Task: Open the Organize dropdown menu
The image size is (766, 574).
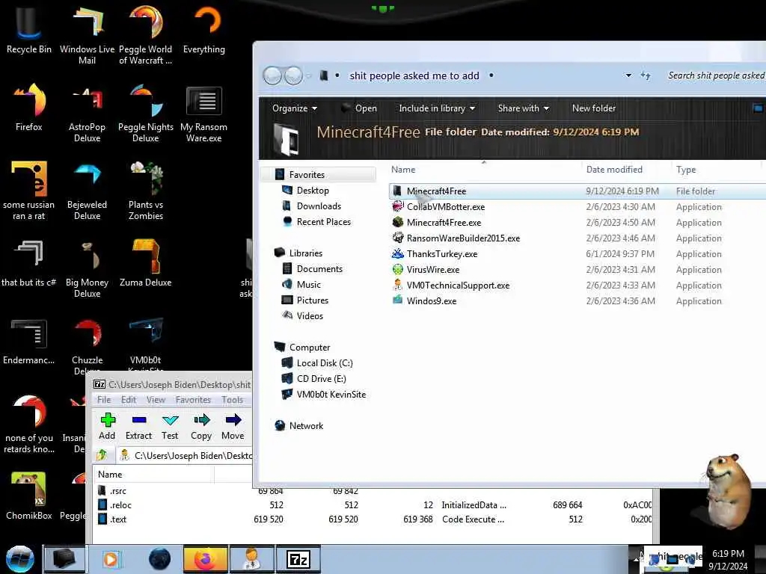Action: (295, 108)
